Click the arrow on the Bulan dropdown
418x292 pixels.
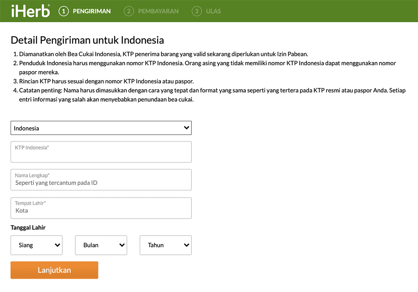(122, 245)
